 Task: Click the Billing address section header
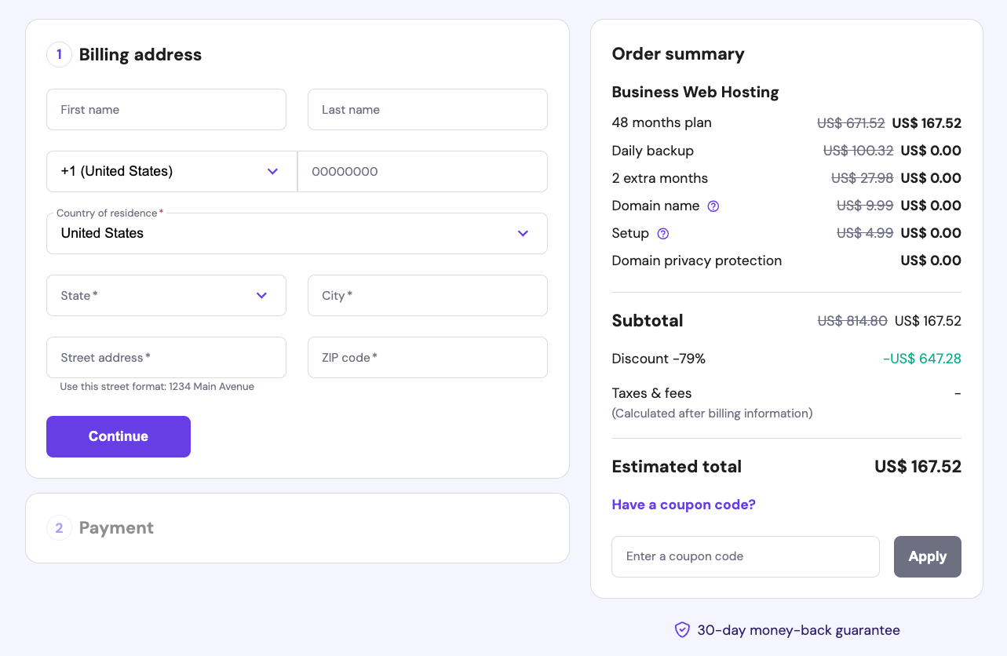140,54
